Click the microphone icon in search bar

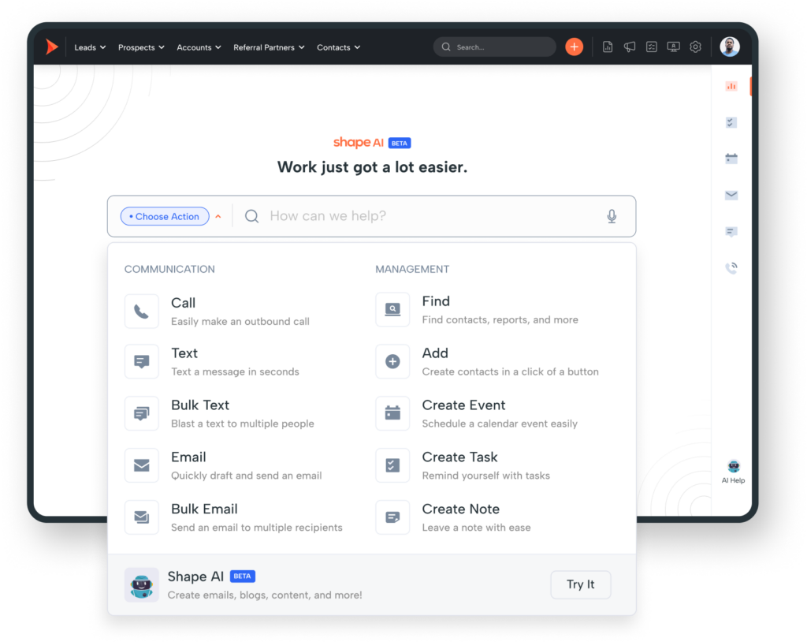612,216
